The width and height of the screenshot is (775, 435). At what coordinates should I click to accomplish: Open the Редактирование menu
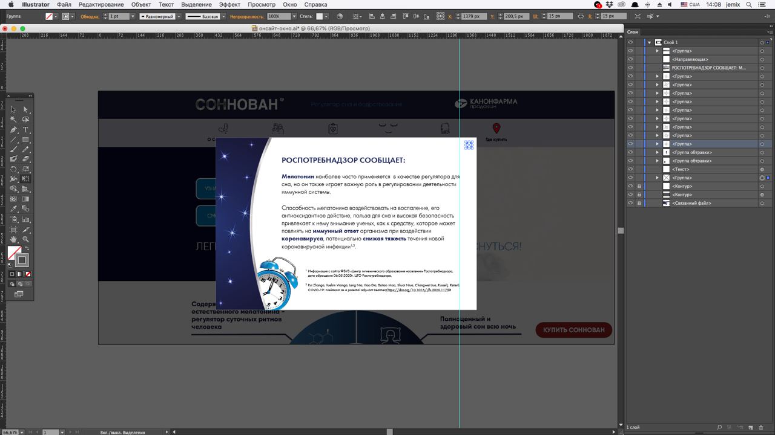point(101,4)
